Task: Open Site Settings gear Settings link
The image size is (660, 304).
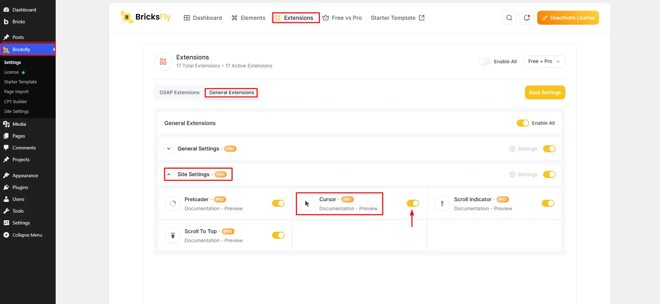Action: pyautogui.click(x=523, y=174)
